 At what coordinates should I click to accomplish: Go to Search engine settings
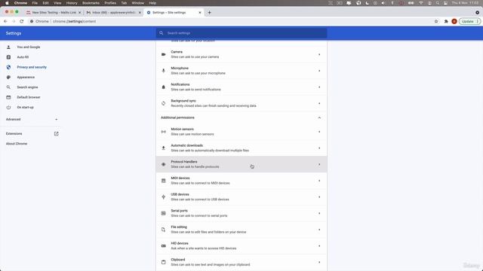click(27, 87)
